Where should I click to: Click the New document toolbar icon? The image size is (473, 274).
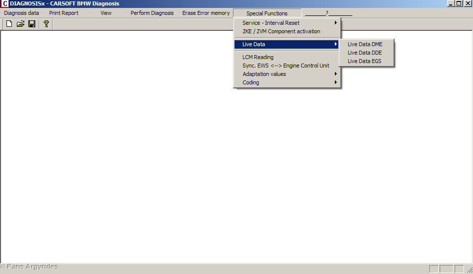pos(9,24)
